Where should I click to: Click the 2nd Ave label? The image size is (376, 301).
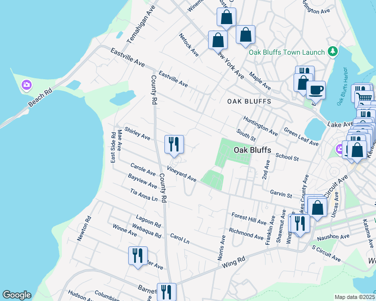[266, 170]
